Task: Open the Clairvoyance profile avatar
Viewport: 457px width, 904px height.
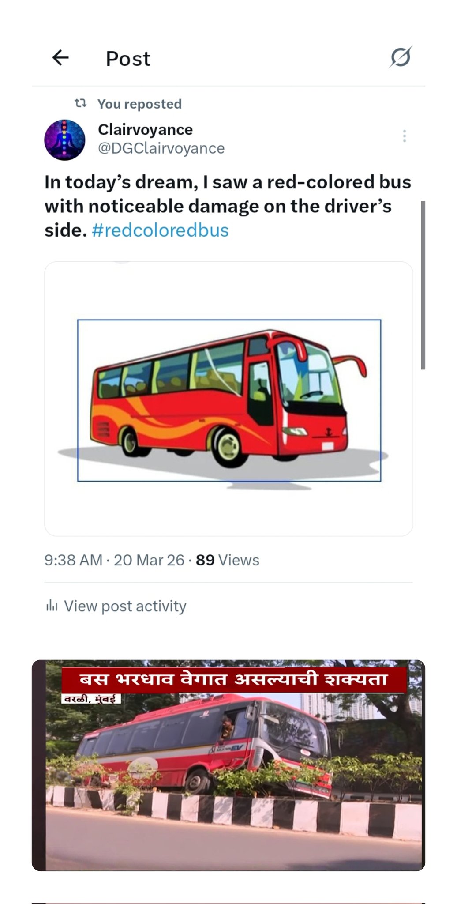Action: pyautogui.click(x=64, y=139)
